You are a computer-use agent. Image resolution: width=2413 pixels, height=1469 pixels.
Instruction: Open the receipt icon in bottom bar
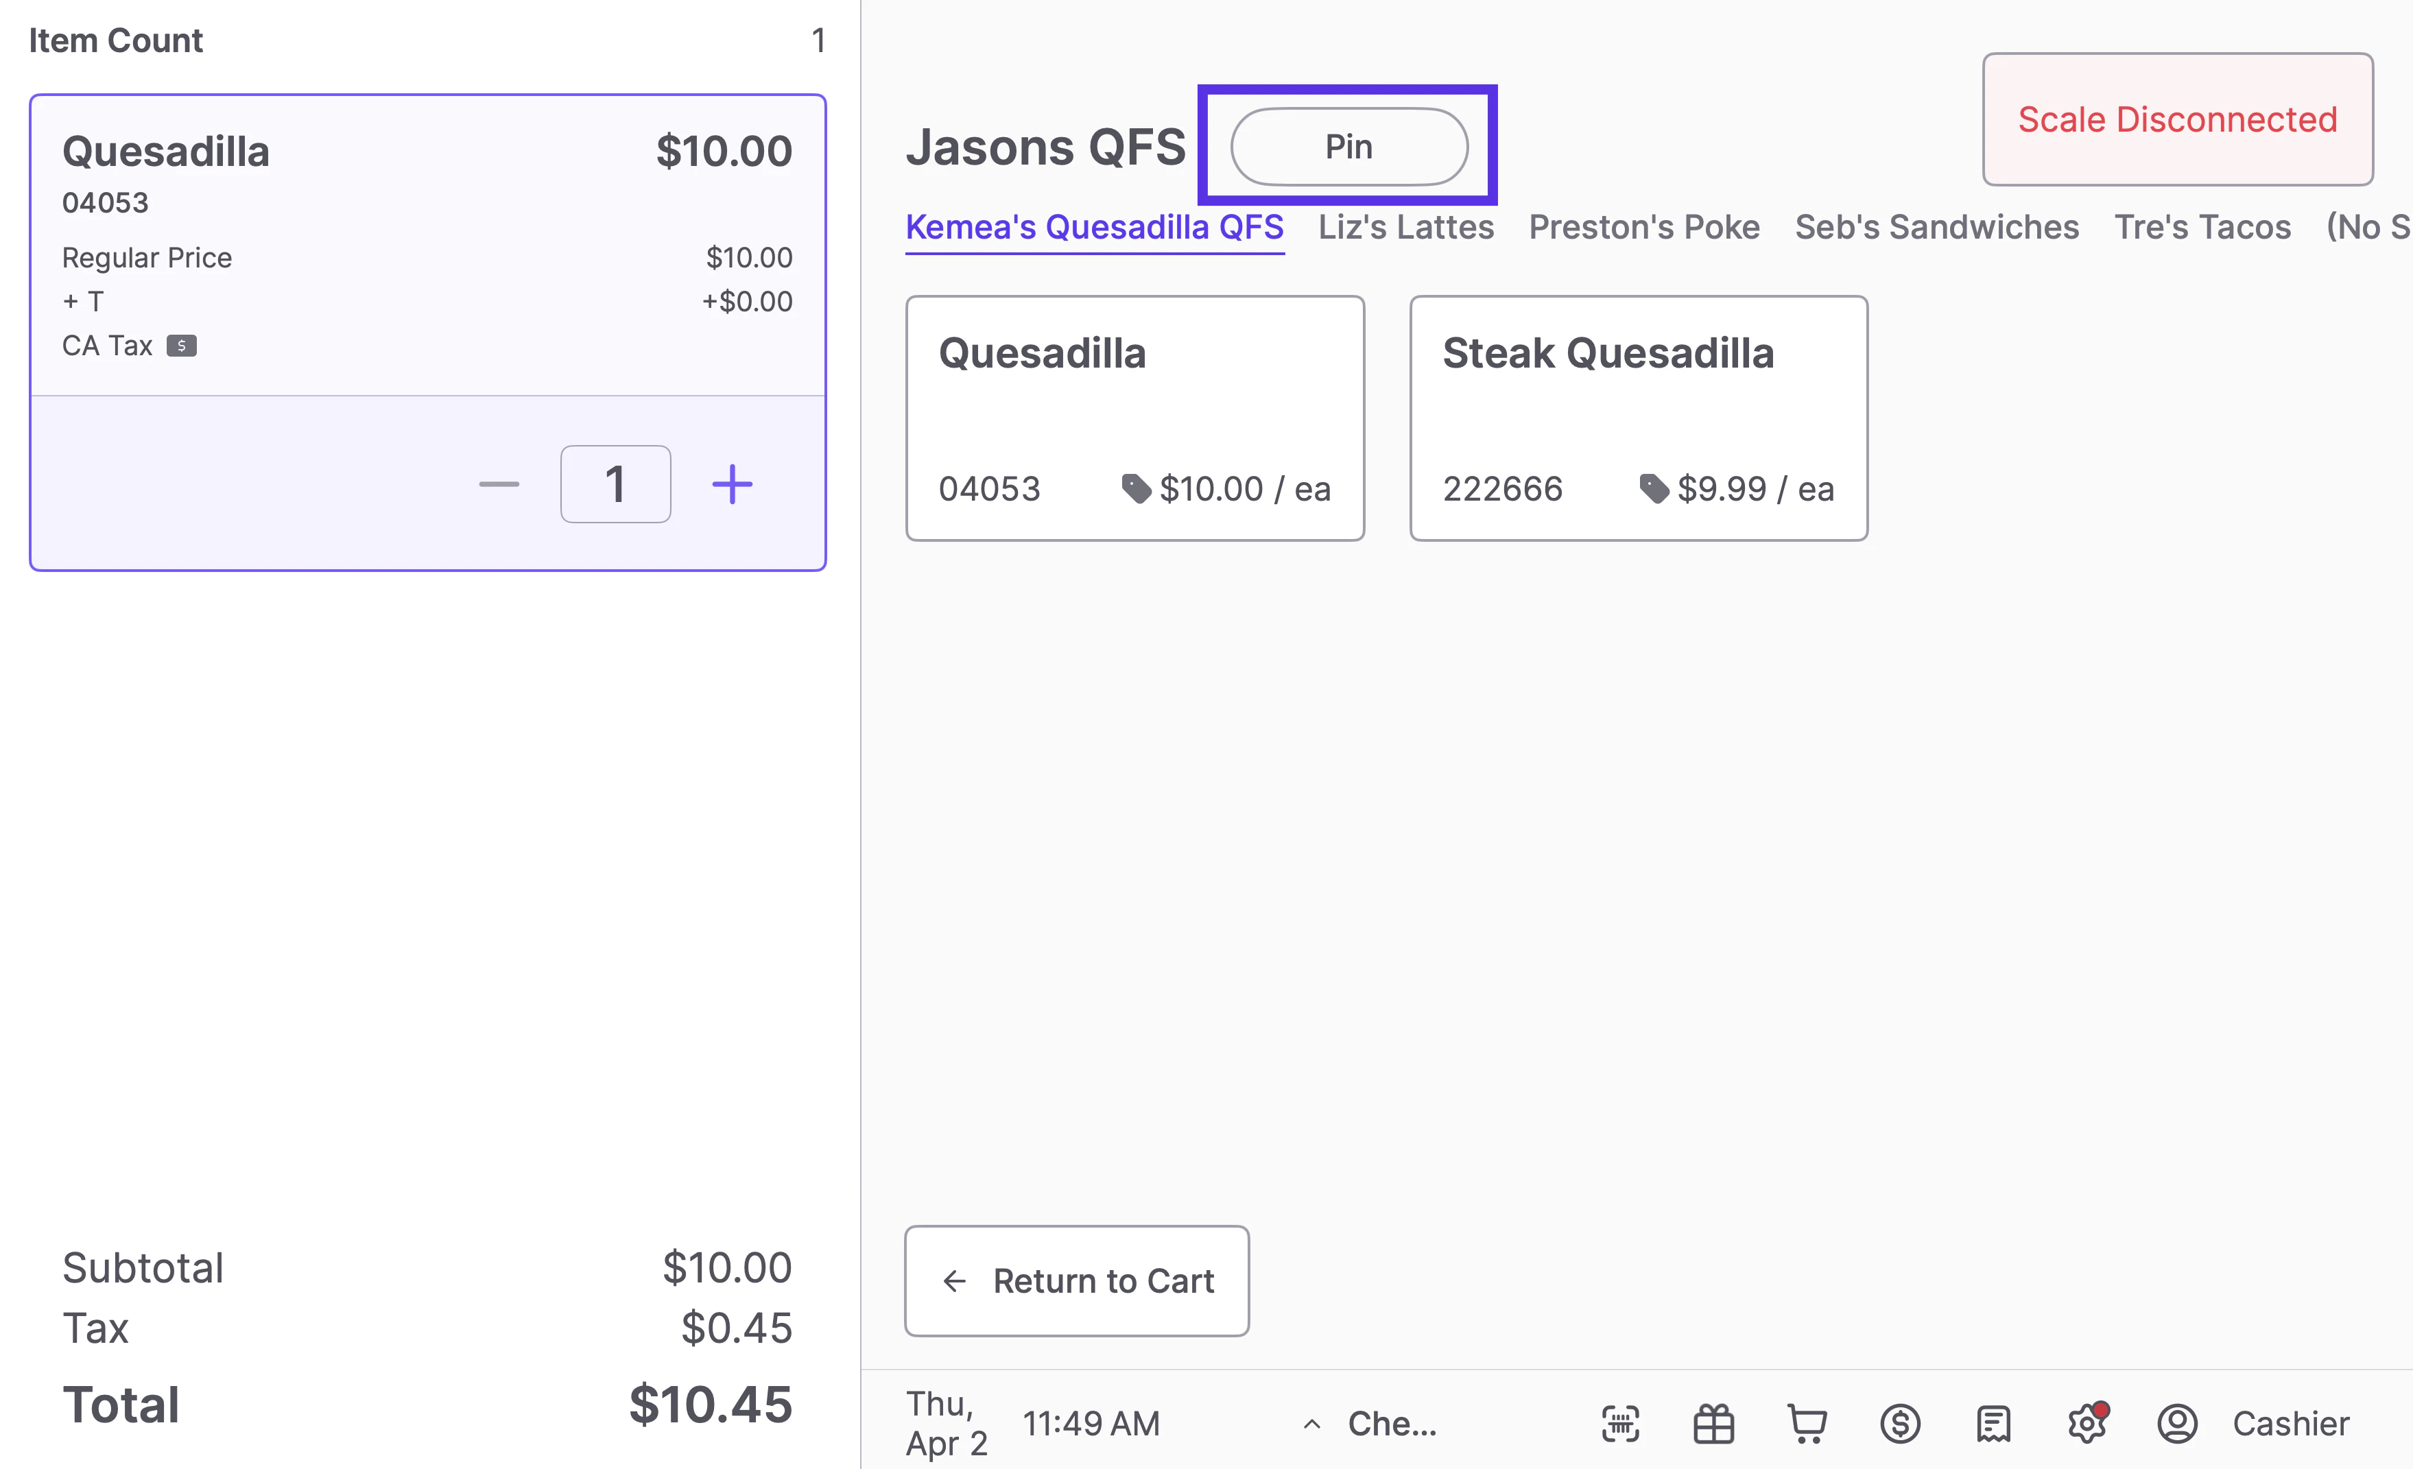click(x=1993, y=1423)
